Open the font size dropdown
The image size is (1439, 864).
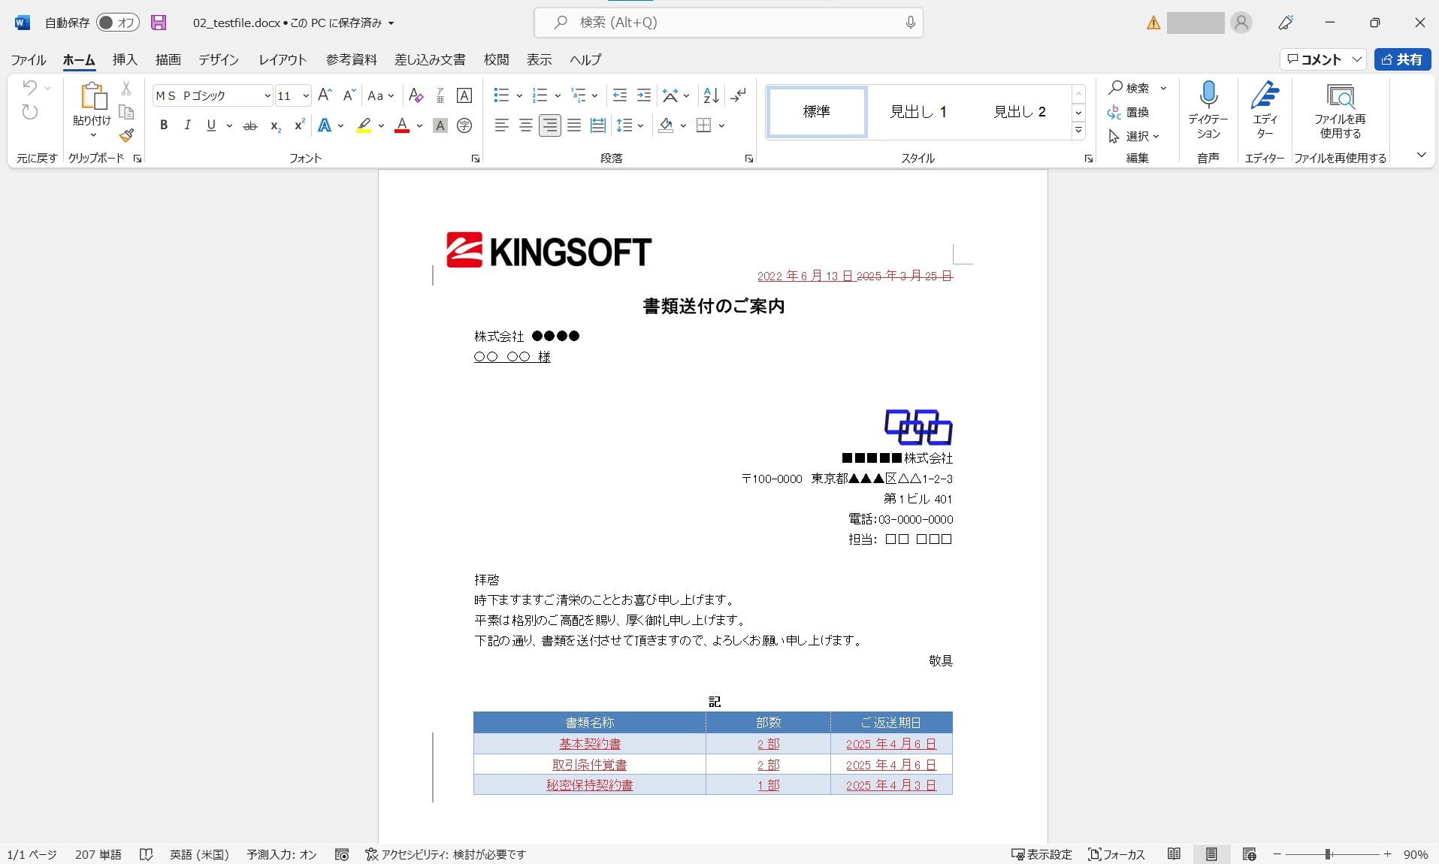[x=306, y=95]
